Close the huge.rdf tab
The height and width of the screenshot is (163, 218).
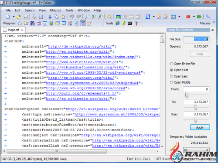click(x=22, y=30)
